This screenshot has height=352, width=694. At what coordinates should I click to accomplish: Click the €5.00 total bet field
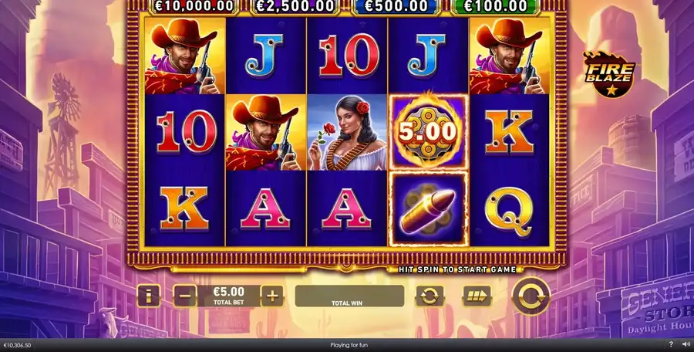228,296
